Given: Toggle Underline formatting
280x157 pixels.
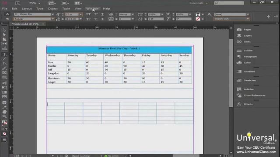Looking at the screenshot, I should pyautogui.click(x=102, y=14).
